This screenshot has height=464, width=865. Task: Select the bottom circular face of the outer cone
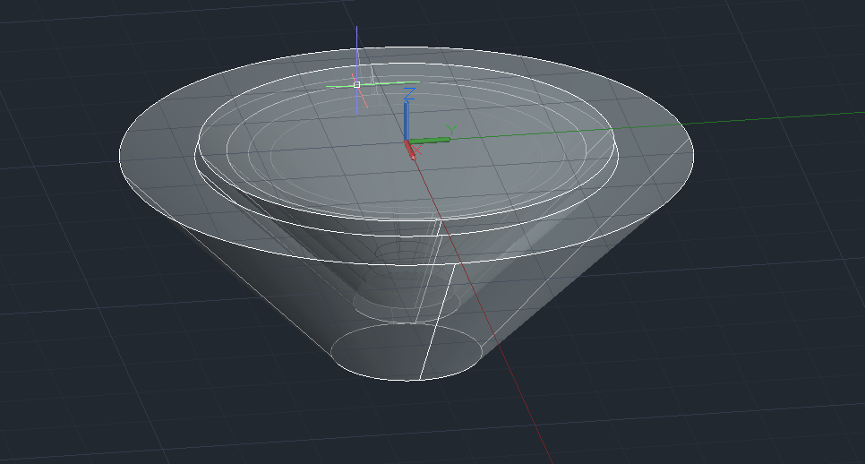[406, 352]
